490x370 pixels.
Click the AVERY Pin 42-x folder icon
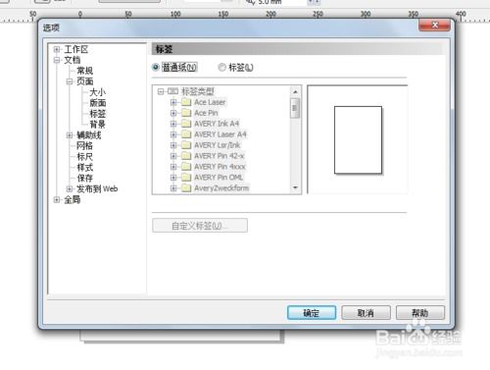[186, 156]
